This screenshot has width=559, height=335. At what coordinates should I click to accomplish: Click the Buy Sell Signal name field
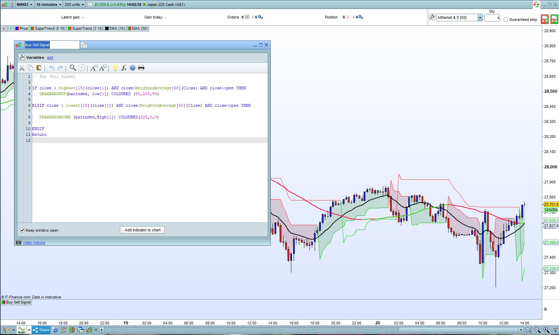point(52,45)
